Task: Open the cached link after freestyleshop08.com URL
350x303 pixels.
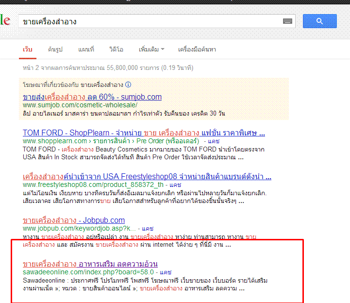Action: [175, 185]
